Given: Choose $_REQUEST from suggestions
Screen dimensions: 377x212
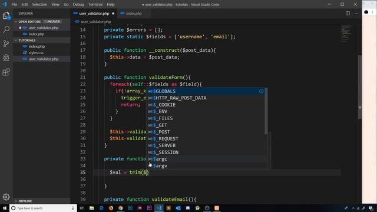Looking at the screenshot, I should [x=206, y=139].
